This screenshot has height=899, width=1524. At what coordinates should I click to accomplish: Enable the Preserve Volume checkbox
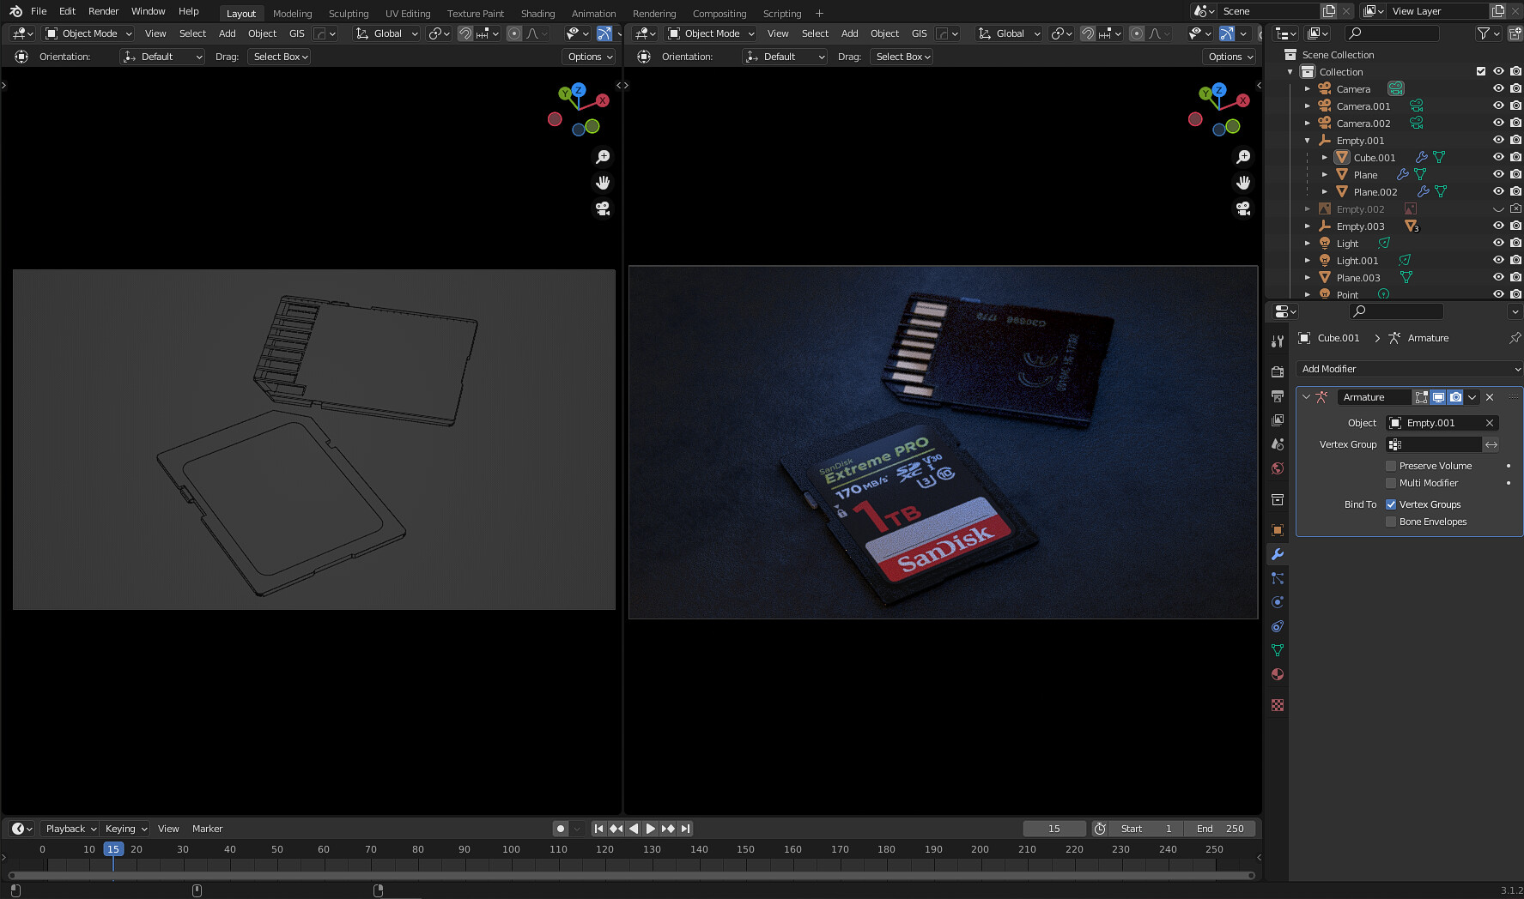tap(1391, 466)
